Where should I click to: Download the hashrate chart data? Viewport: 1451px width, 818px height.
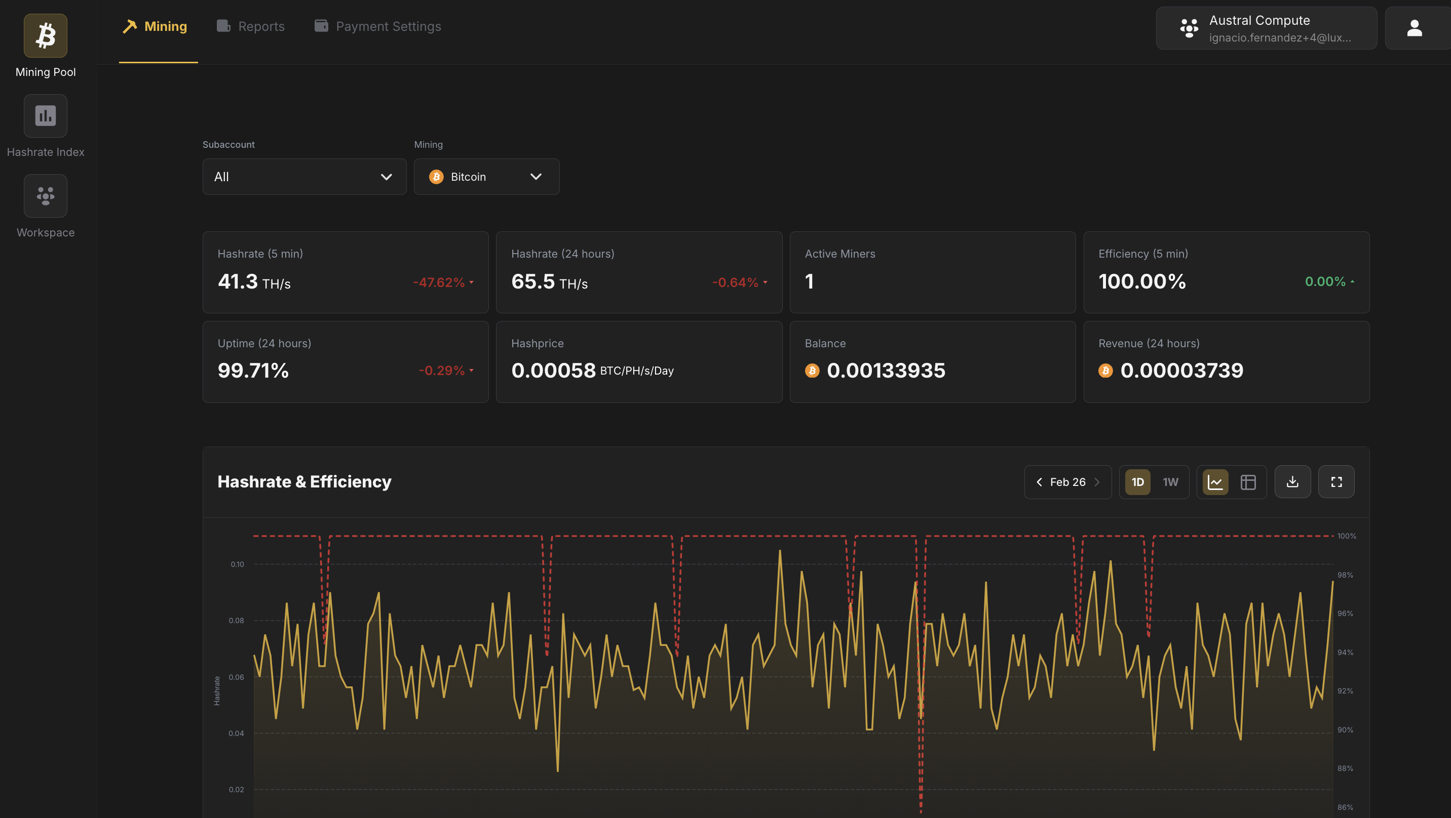1292,482
